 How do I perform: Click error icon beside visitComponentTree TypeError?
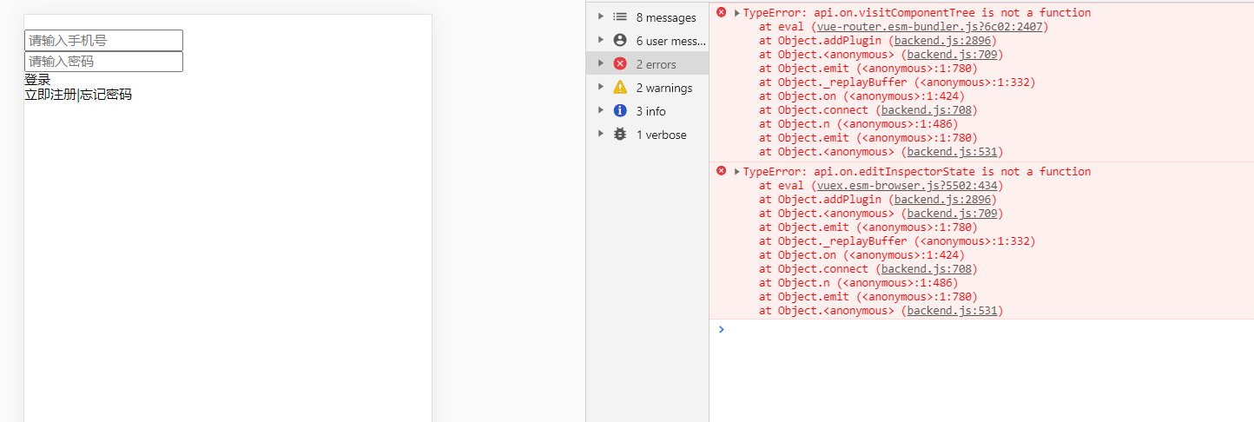coord(721,12)
